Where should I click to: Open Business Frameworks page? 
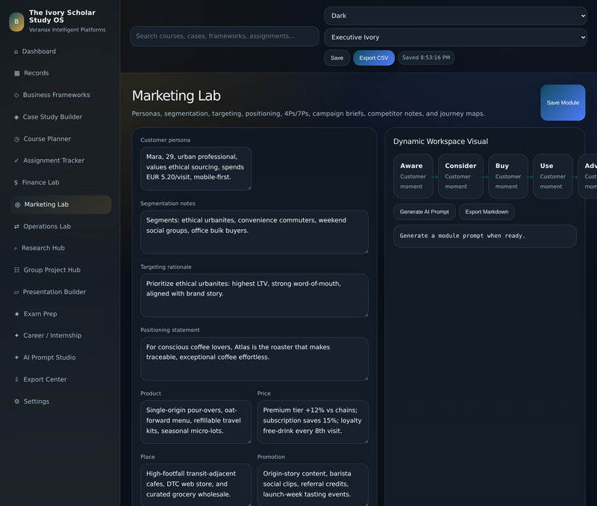60,96
